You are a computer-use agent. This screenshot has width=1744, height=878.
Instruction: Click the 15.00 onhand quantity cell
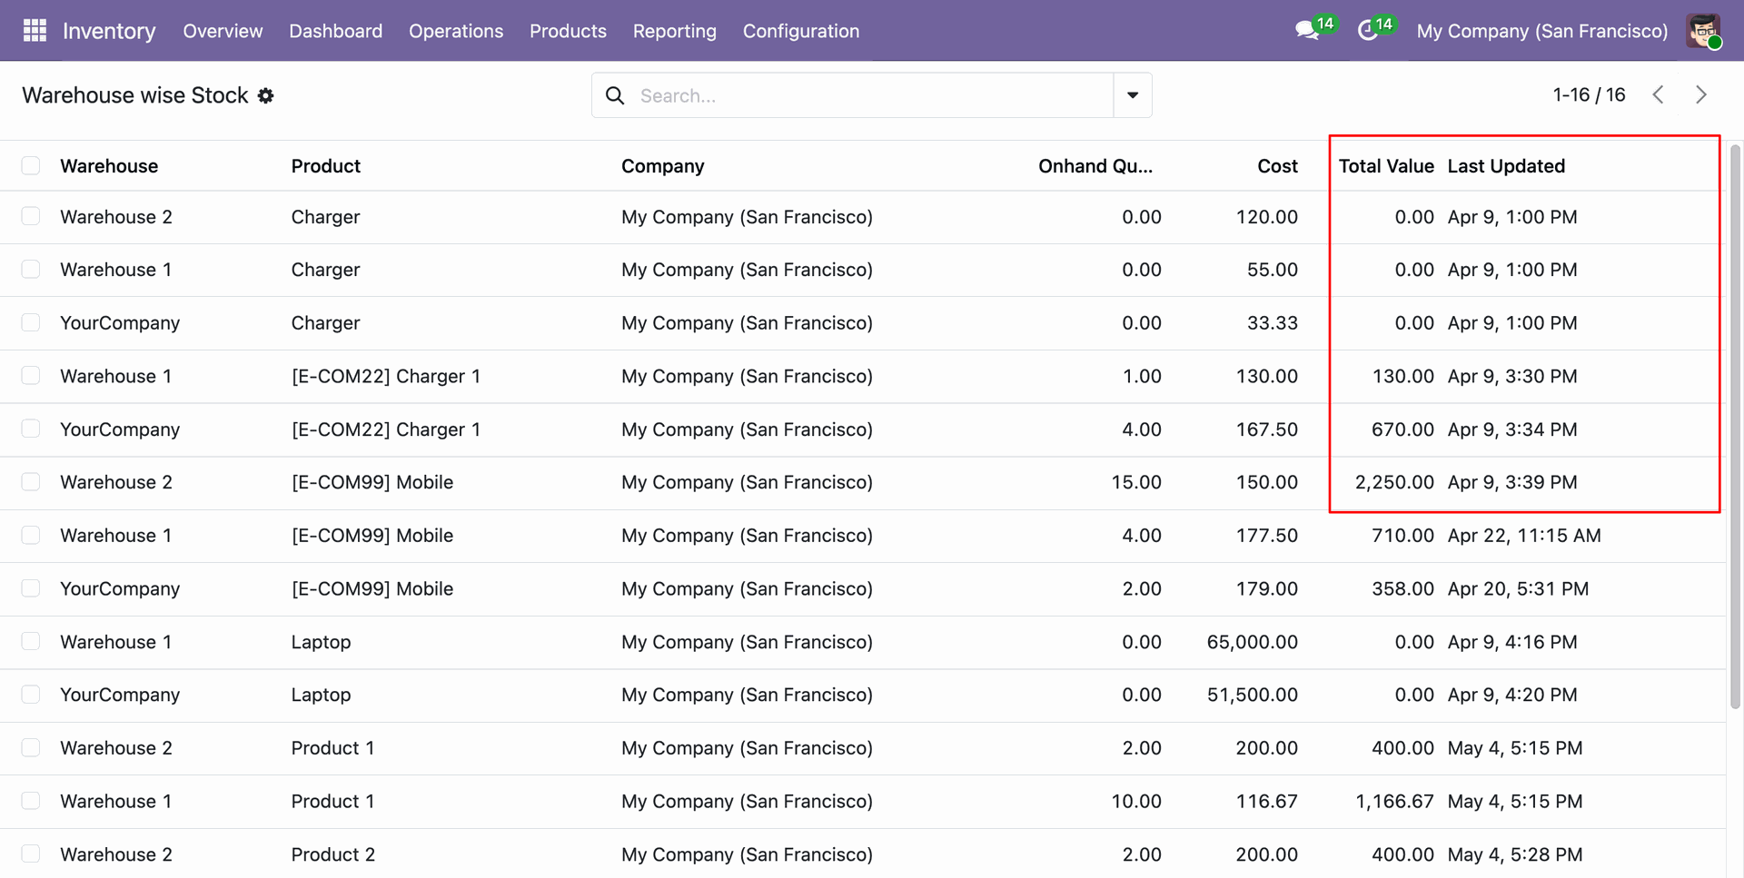click(x=1136, y=482)
